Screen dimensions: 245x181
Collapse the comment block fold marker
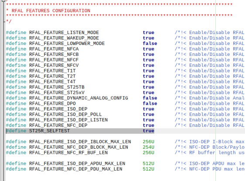click(x=3, y=0)
